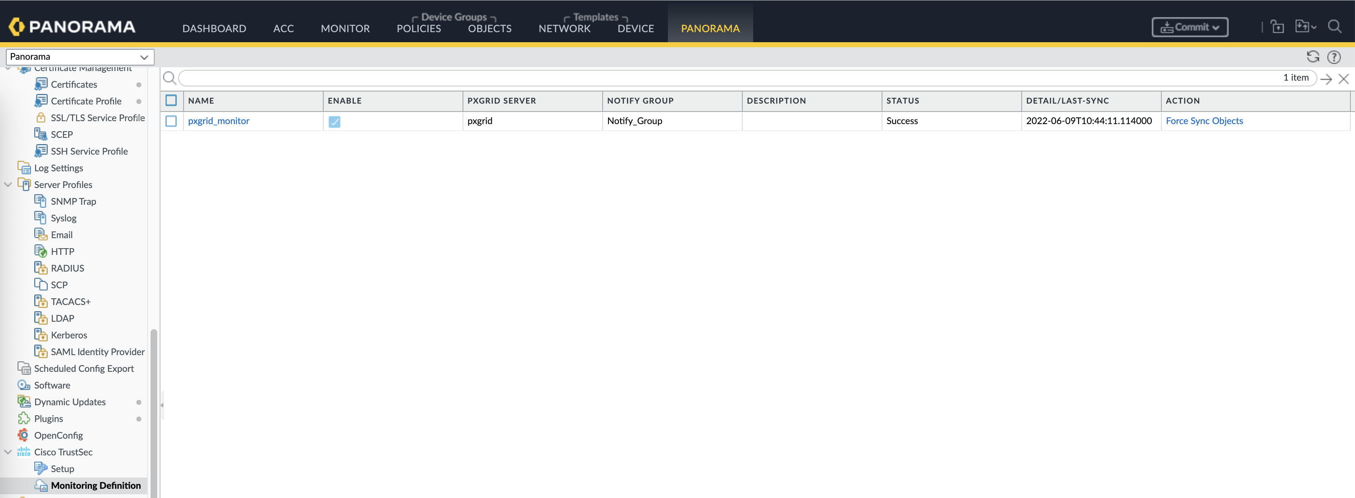Open the pxgrid_monitor definition link
Image resolution: width=1355 pixels, height=498 pixels.
218,121
